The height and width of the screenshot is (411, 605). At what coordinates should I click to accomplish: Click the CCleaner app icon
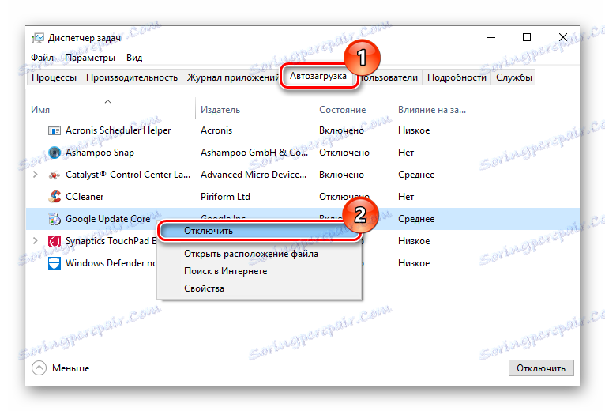[54, 197]
